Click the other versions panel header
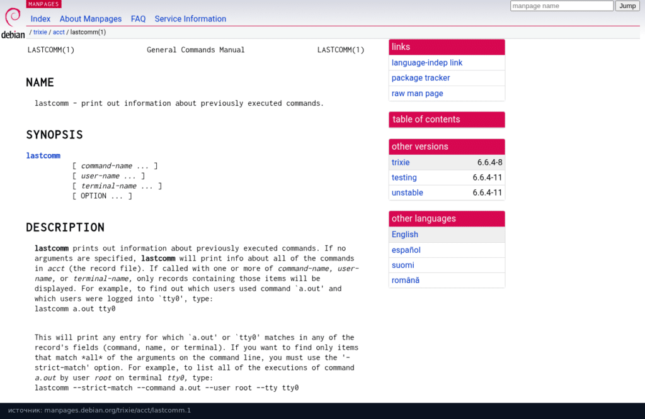Image resolution: width=645 pixels, height=419 pixels. point(447,147)
